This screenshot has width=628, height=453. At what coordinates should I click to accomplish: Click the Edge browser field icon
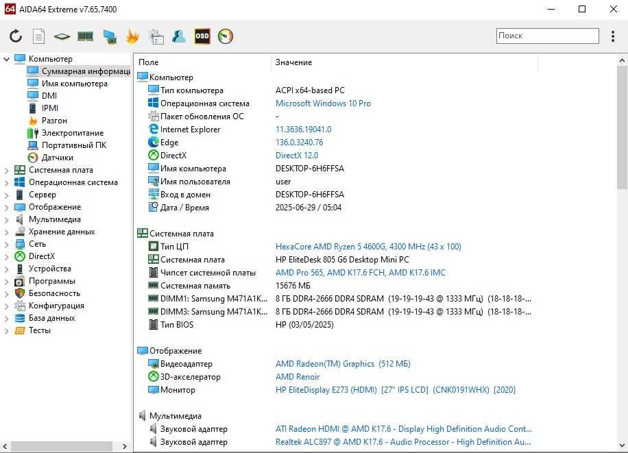point(153,142)
